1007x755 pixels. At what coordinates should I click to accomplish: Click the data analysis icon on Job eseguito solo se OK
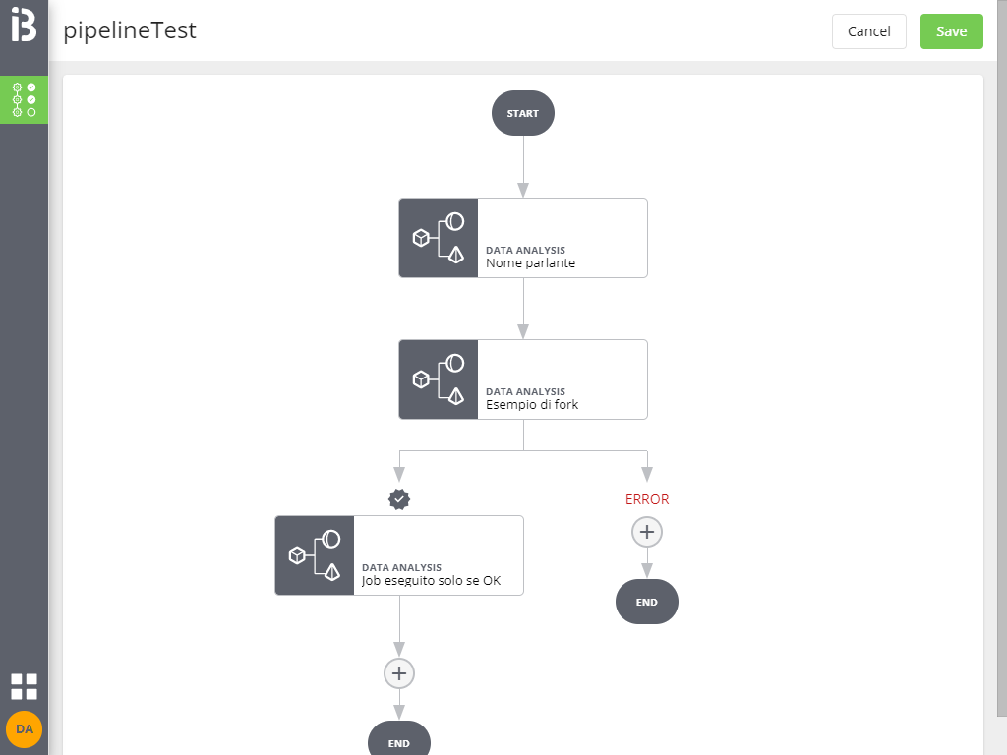(x=314, y=555)
